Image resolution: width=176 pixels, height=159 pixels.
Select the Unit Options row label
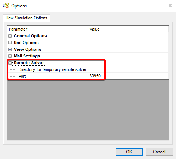[26, 43]
